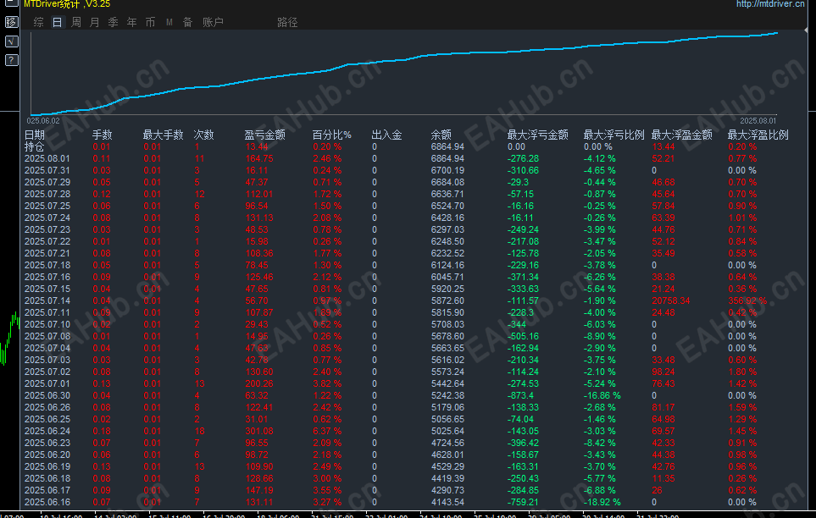The width and height of the screenshot is (816, 518).
Task: Click profit value 301.08
Action: pos(259,431)
